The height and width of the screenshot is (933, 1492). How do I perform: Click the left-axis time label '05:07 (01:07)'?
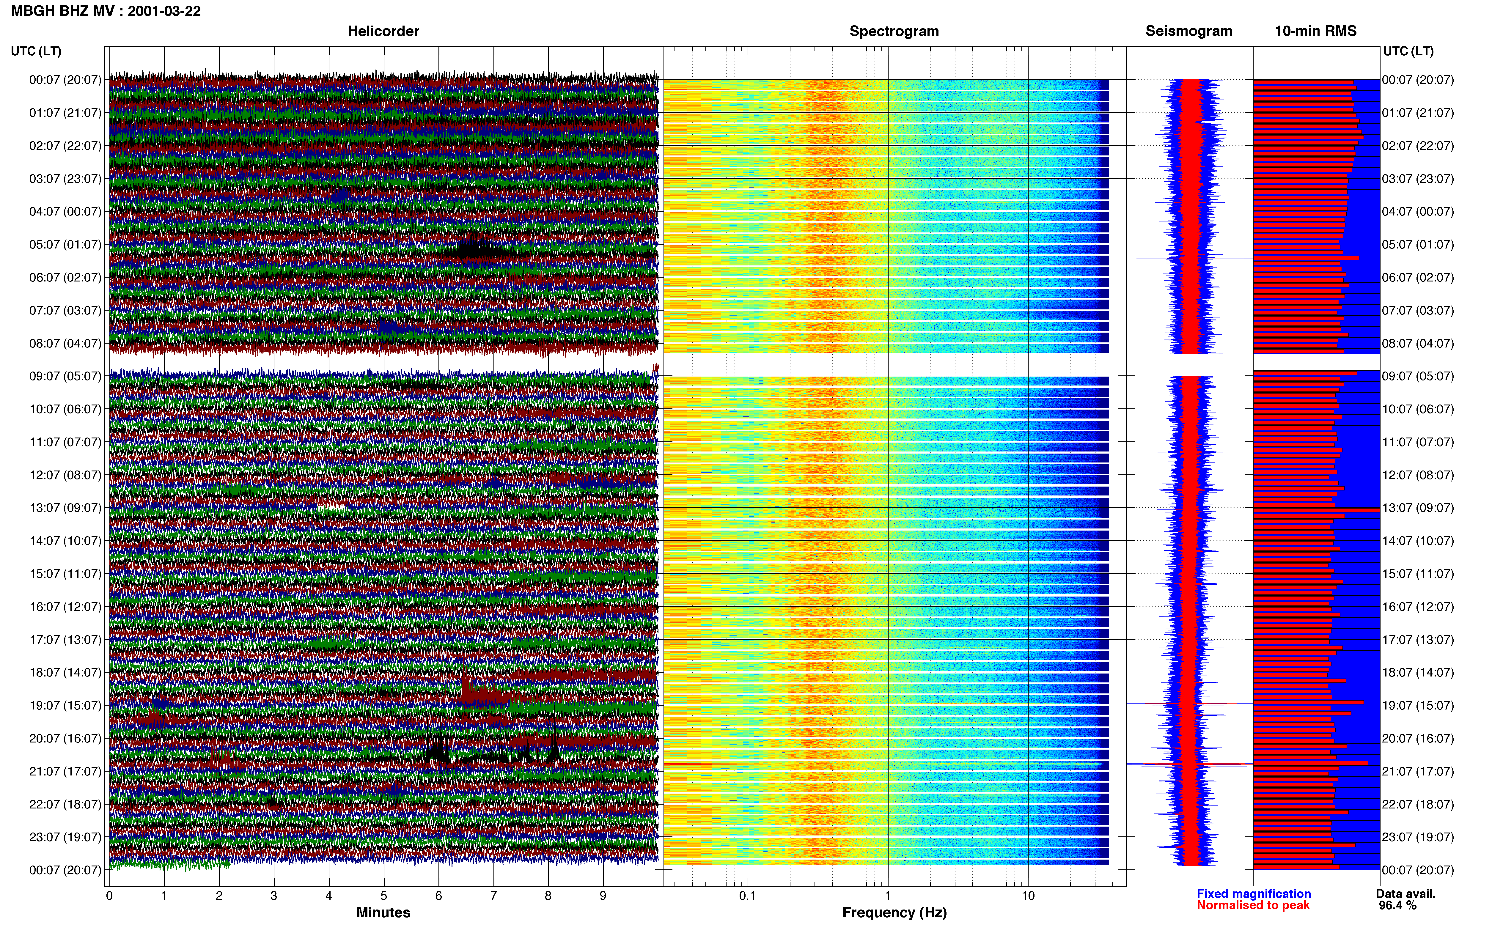click(65, 244)
